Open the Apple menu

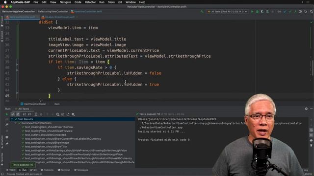(5, 2)
